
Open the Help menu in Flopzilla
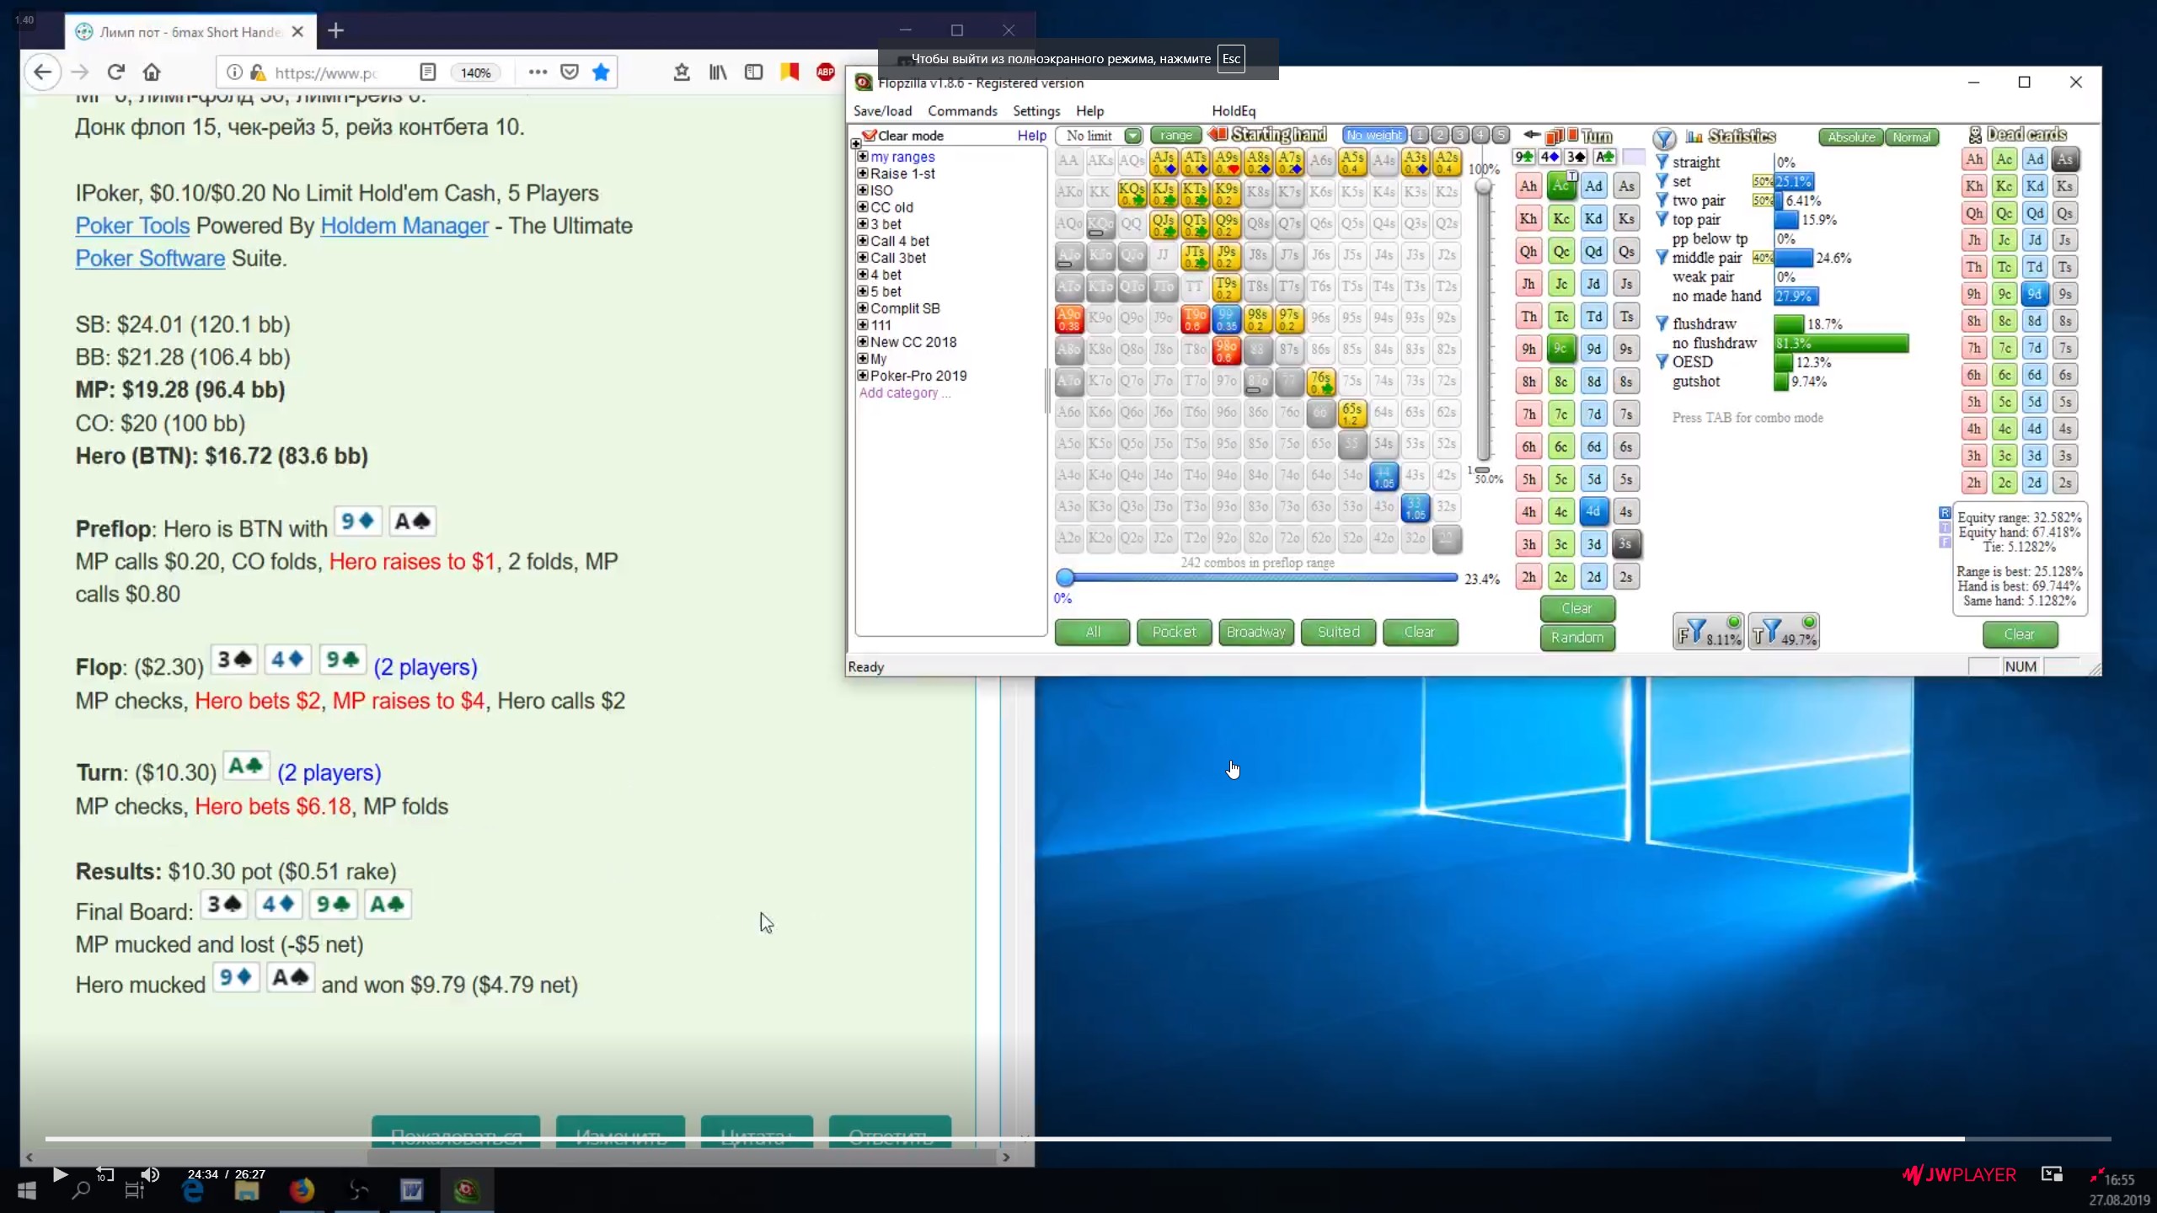point(1089,111)
